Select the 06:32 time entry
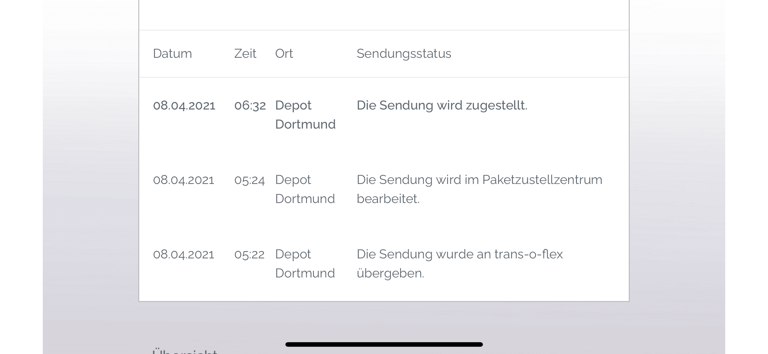Screen dimensions: 768x354 pos(250,106)
